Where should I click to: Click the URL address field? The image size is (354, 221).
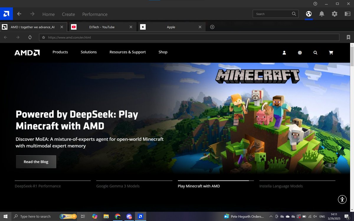tap(189, 37)
